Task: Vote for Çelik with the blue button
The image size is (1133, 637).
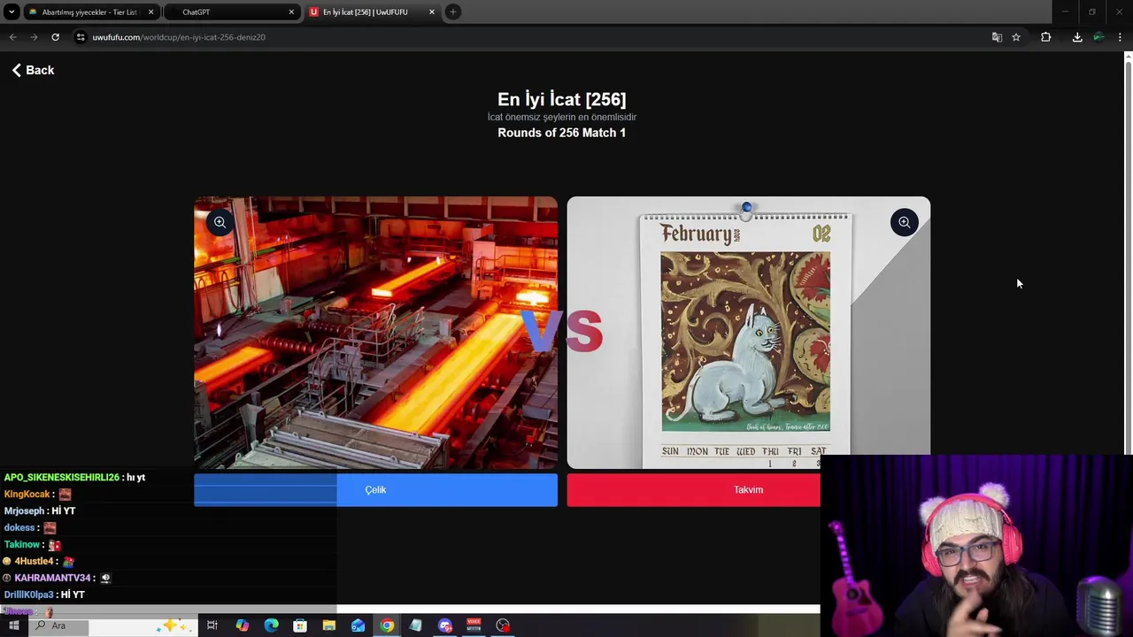Action: (375, 490)
